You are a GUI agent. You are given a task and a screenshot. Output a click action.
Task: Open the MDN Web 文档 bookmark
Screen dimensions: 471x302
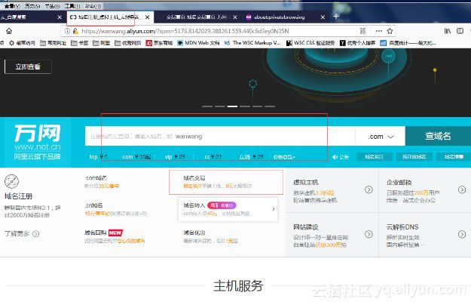(198, 43)
